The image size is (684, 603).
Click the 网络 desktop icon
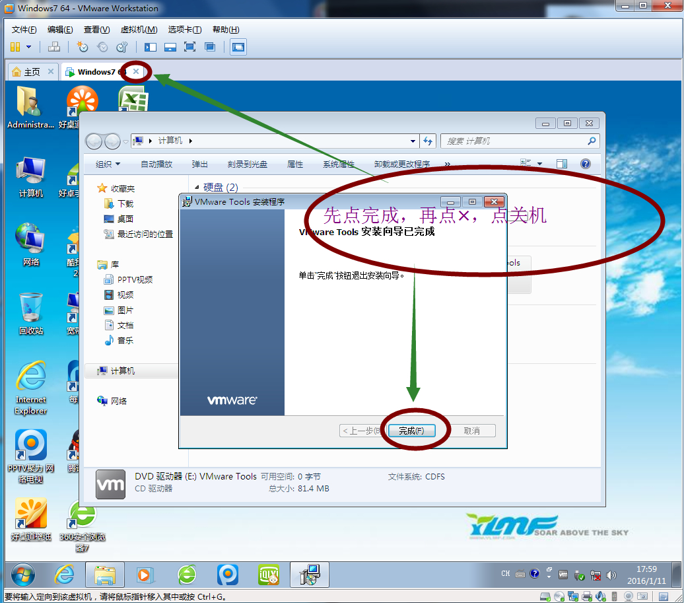(30, 245)
